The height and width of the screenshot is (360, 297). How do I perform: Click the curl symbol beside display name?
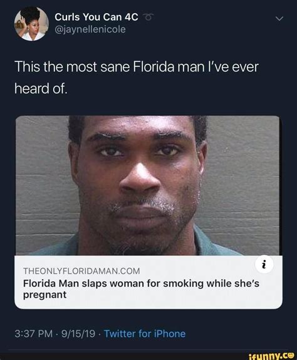(148, 18)
